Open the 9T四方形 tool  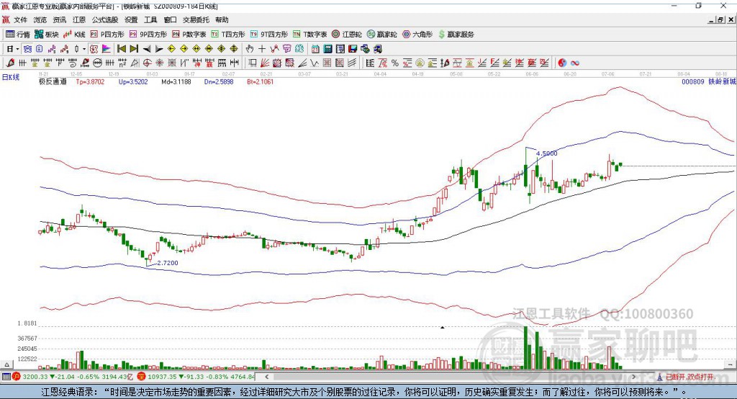tap(269, 35)
